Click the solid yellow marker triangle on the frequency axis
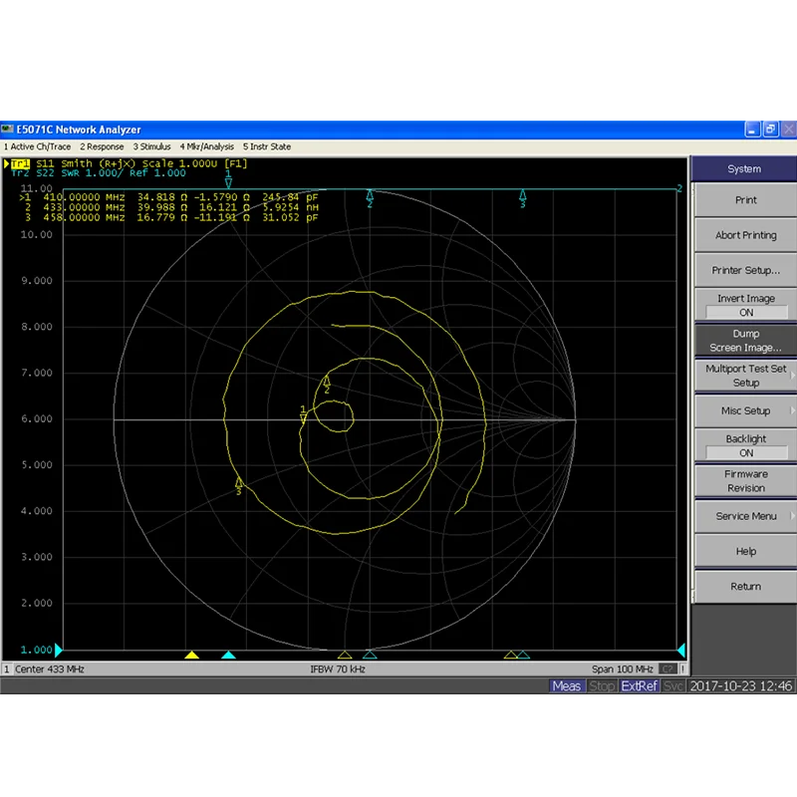 pyautogui.click(x=191, y=655)
